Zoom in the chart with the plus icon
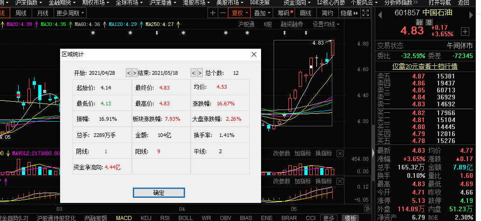 [213, 13]
